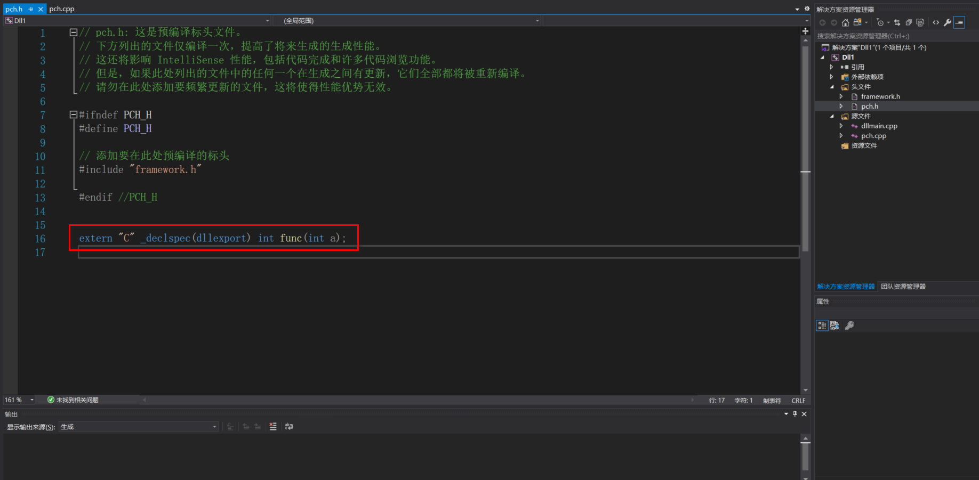Click the editor tab settings gear icon
Viewport: 979px width, 480px height.
tap(807, 9)
